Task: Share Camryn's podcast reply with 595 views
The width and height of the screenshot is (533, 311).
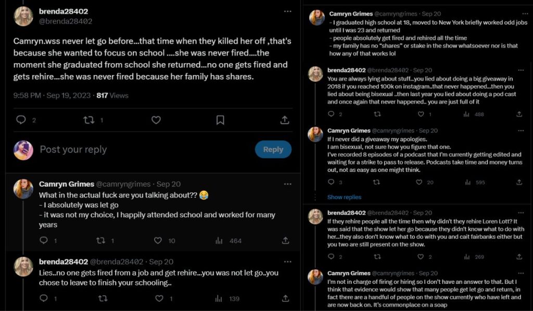Action: [x=519, y=182]
